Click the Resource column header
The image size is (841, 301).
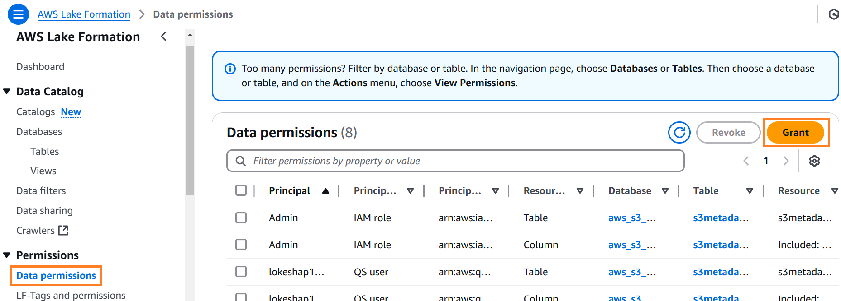(x=798, y=191)
